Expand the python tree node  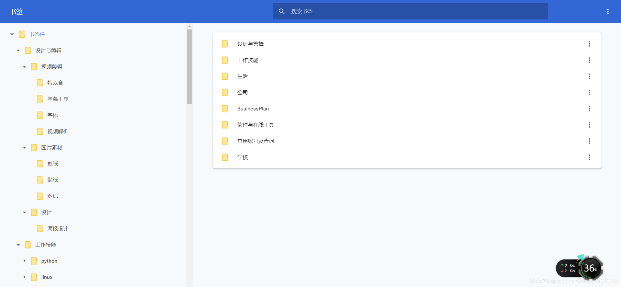[24, 261]
